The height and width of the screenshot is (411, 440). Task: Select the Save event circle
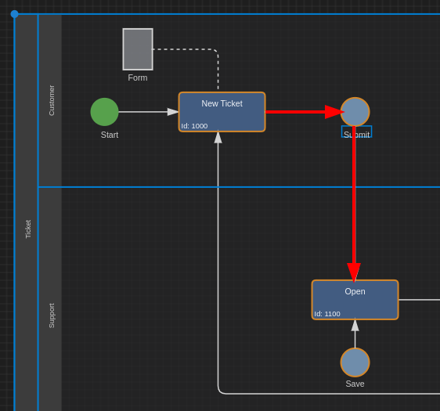point(355,362)
